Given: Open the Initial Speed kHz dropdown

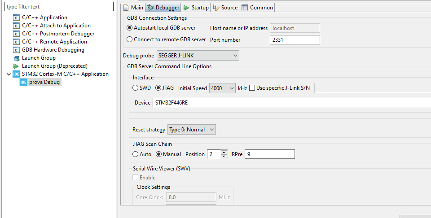Looking at the screenshot, I should (222, 88).
